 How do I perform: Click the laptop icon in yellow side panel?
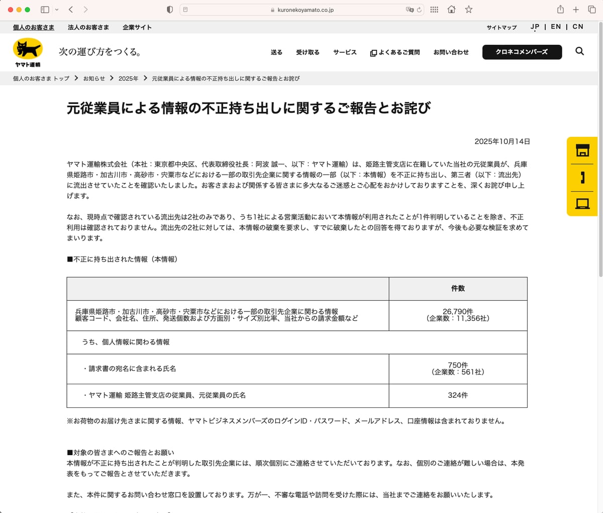582,204
